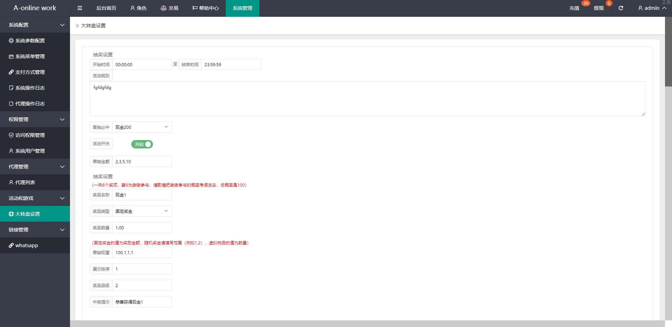Viewport: 672px width, 327px height.
Task: Switch to the 后台首页 tab
Action: pos(106,8)
